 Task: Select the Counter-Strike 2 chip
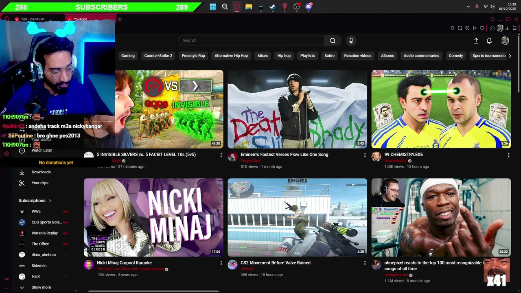(x=158, y=56)
